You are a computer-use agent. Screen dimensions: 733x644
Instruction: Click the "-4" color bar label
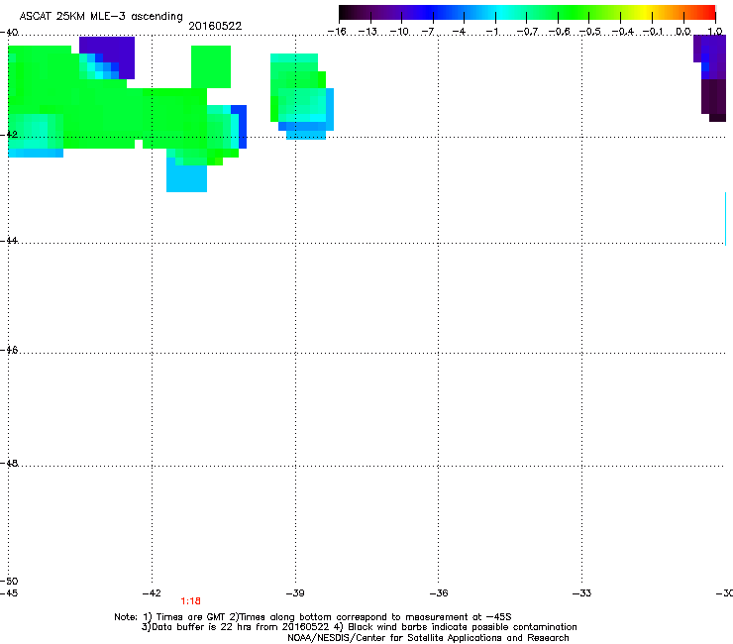tap(459, 32)
